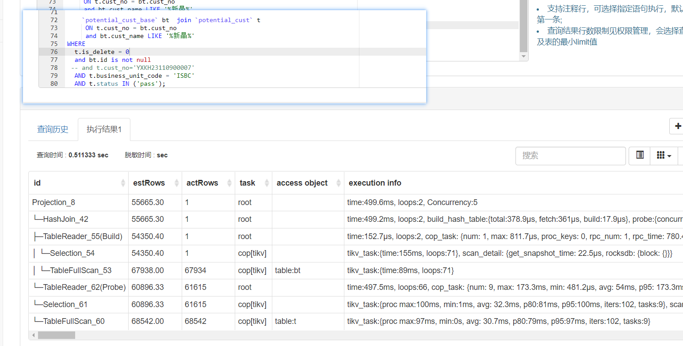Screen dimensions: 683x346
Task: Click line number 79 in editor gutter
Action: point(54,76)
